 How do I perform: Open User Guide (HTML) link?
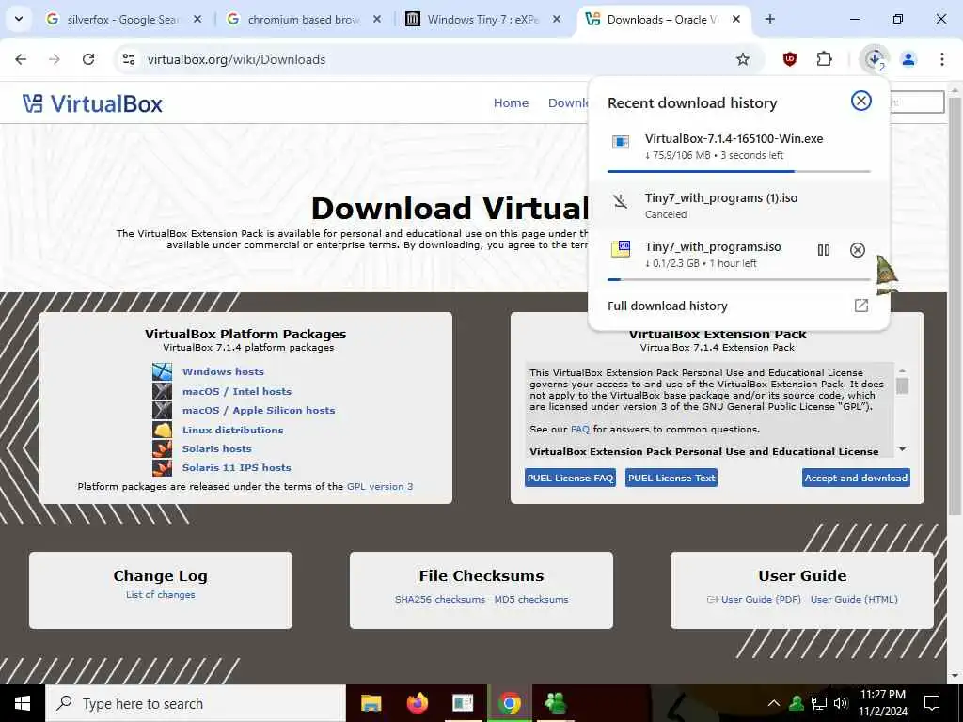click(854, 599)
